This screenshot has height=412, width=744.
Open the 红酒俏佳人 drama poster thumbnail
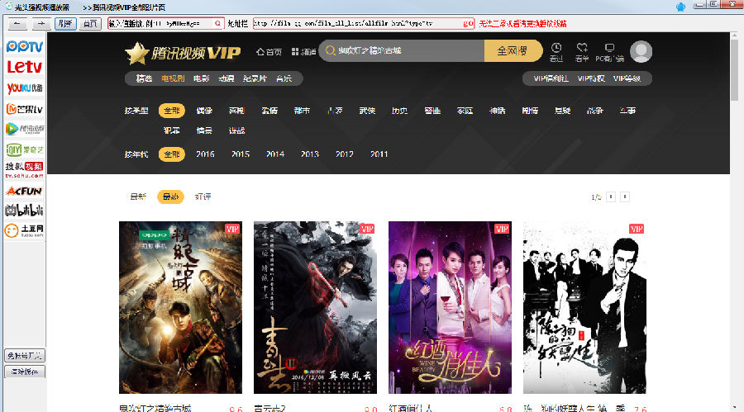coord(450,307)
